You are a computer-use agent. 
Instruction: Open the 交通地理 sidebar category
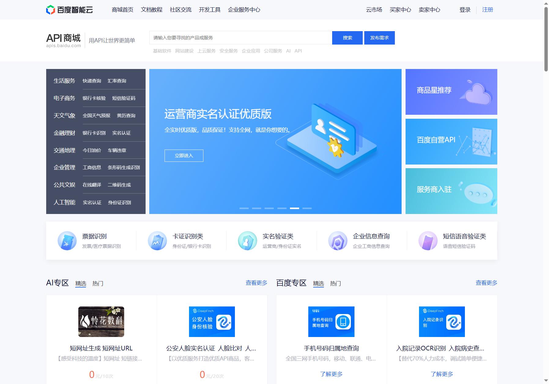coord(65,150)
